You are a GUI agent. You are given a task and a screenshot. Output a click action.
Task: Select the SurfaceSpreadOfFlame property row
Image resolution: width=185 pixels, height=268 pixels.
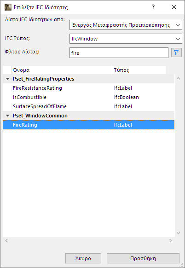pyautogui.click(x=88, y=106)
